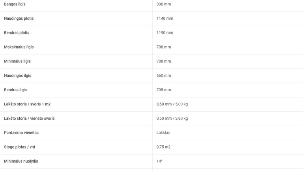The height and width of the screenshot is (171, 303).
Task: Select the Bangos ilgis label
Action: click(x=15, y=4)
